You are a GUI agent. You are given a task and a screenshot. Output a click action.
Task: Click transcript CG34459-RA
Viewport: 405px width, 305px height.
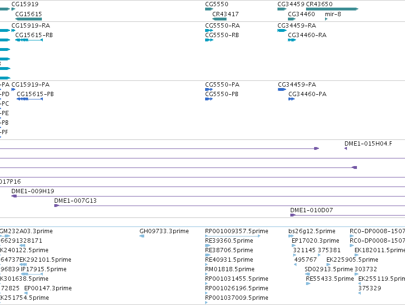tap(297, 26)
